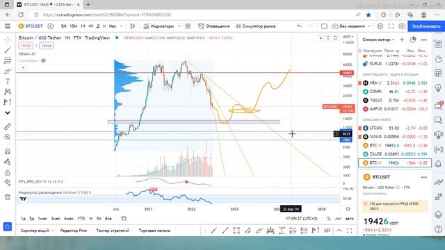
Task: Collapse the bottom panel chevron
Action: (x=339, y=231)
